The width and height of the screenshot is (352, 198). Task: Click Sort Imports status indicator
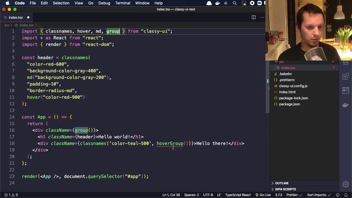point(319,195)
